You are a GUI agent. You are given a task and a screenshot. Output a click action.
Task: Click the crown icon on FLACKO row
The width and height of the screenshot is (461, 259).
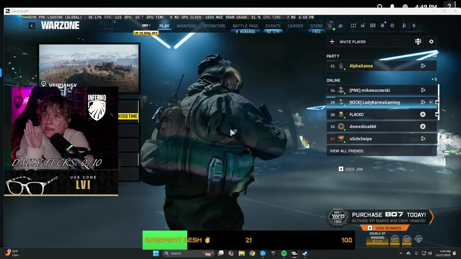tap(437, 114)
